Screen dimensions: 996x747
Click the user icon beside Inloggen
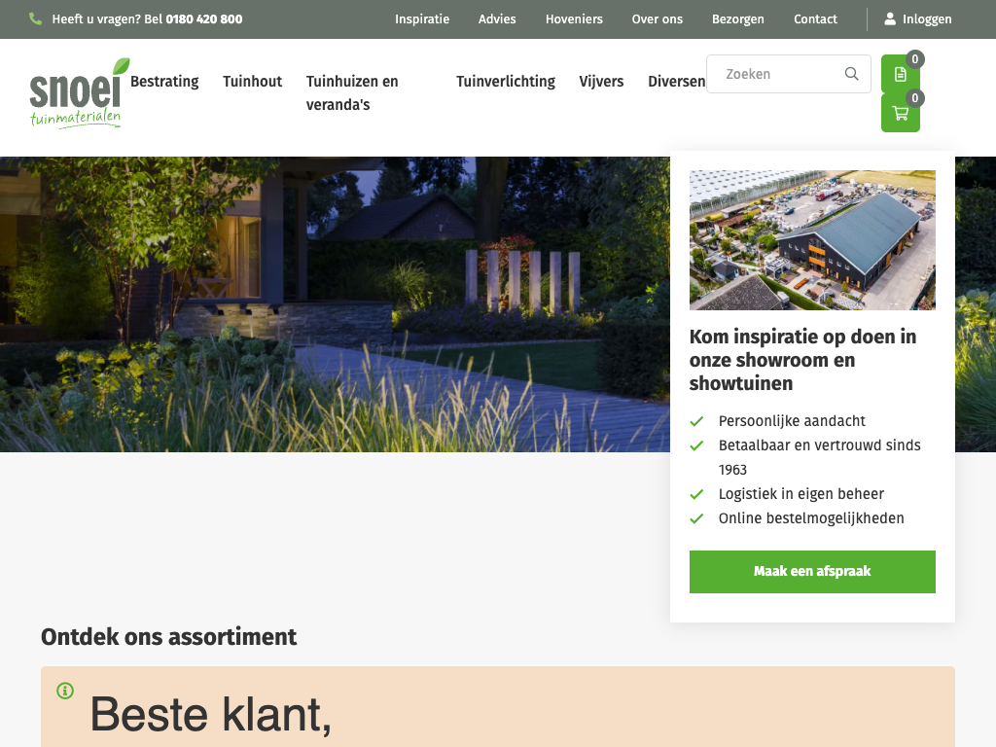(x=890, y=19)
